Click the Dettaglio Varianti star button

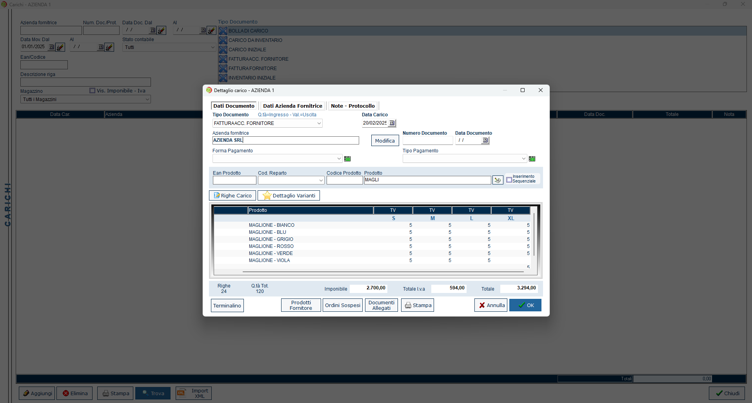coord(289,195)
